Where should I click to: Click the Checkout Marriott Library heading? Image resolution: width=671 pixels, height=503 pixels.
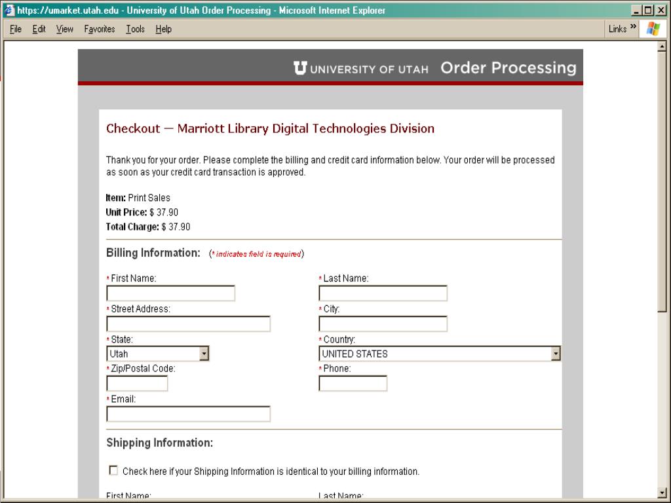[x=270, y=128]
